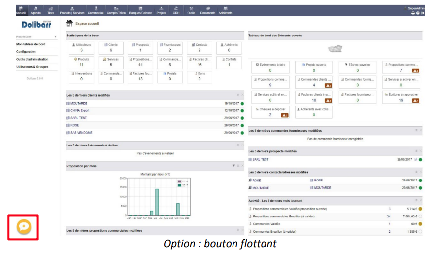432x253 pixels.
Task: Open the 'Commandes Validée' activity row
Action: [266, 224]
